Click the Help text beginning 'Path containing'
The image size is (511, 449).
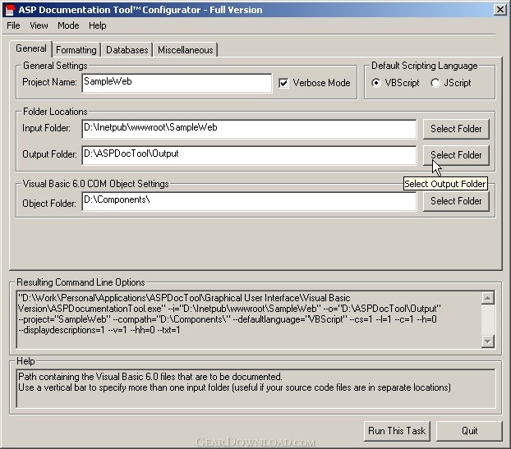pos(150,377)
